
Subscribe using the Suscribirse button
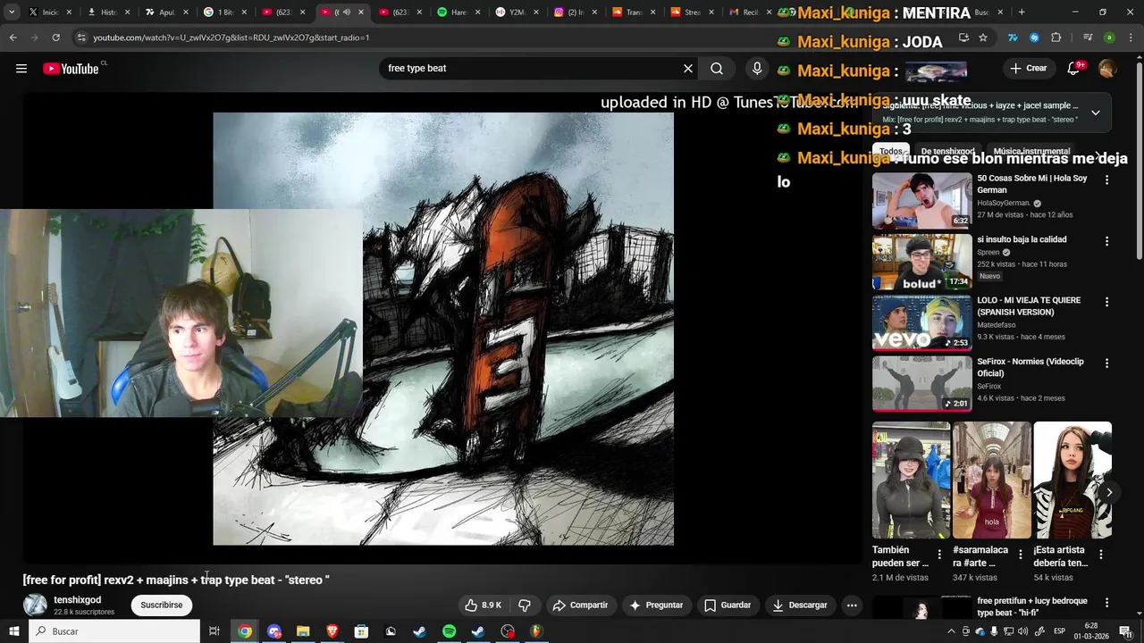pyautogui.click(x=162, y=605)
